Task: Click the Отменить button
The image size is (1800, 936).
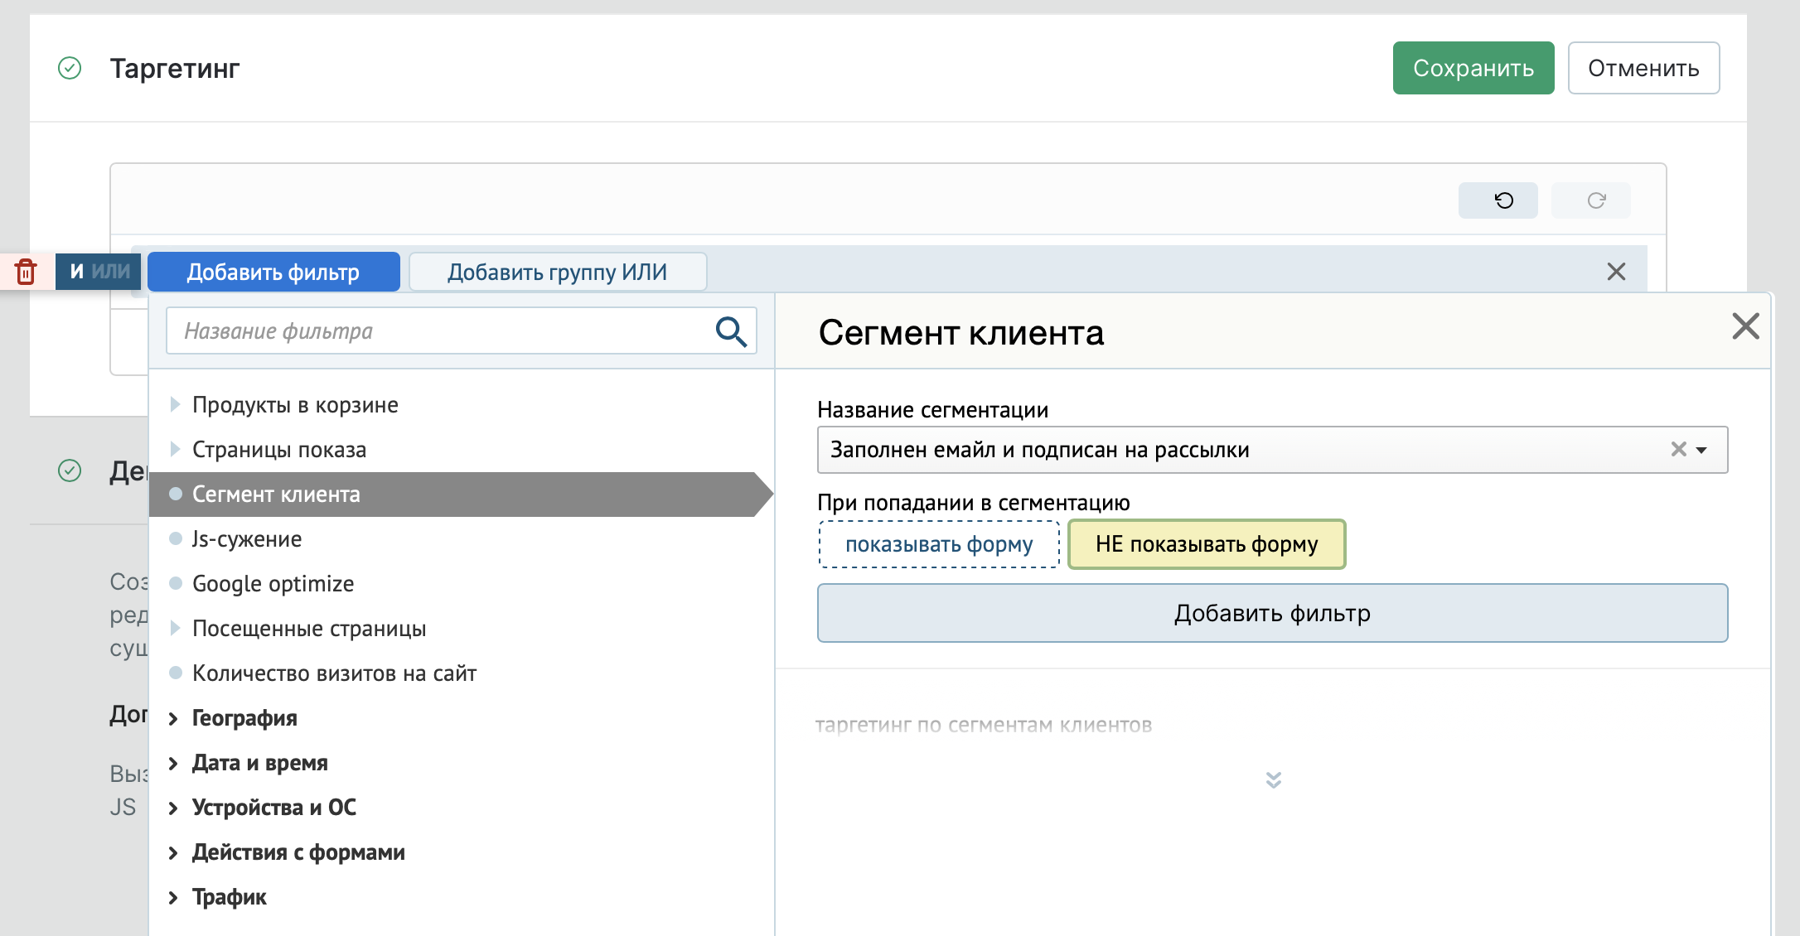Action: tap(1643, 68)
